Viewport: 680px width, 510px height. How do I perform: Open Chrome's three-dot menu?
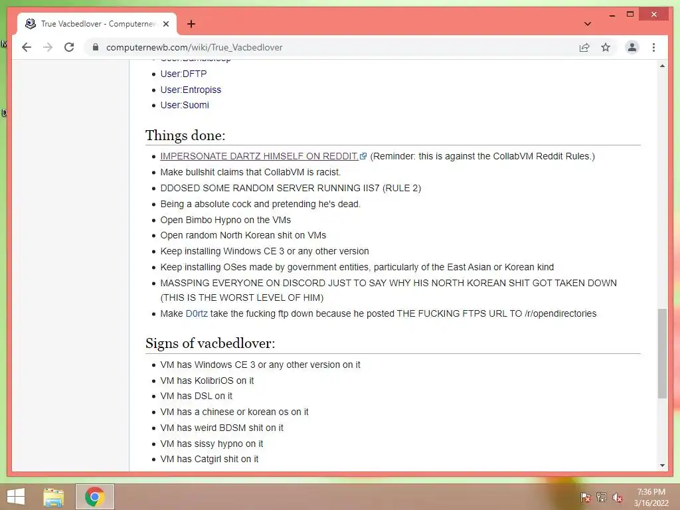(x=653, y=47)
